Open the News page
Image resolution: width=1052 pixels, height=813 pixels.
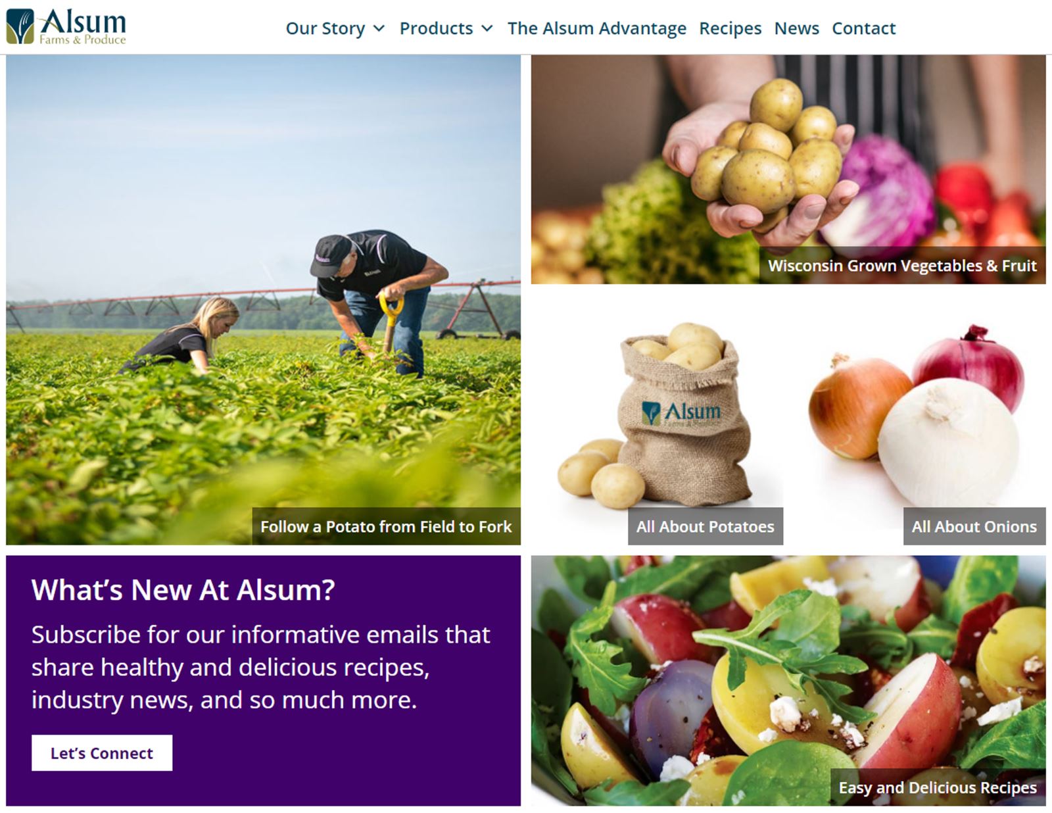(x=796, y=28)
